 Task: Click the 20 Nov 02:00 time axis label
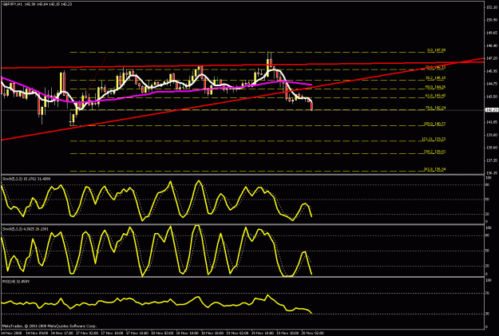pos(312,333)
